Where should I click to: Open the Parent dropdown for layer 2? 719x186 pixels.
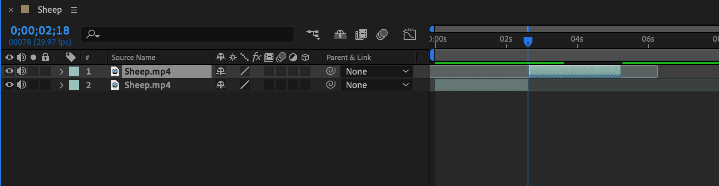click(x=376, y=85)
